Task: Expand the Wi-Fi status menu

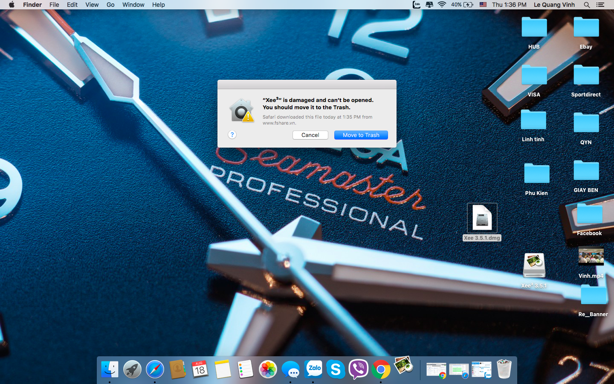Action: (442, 5)
